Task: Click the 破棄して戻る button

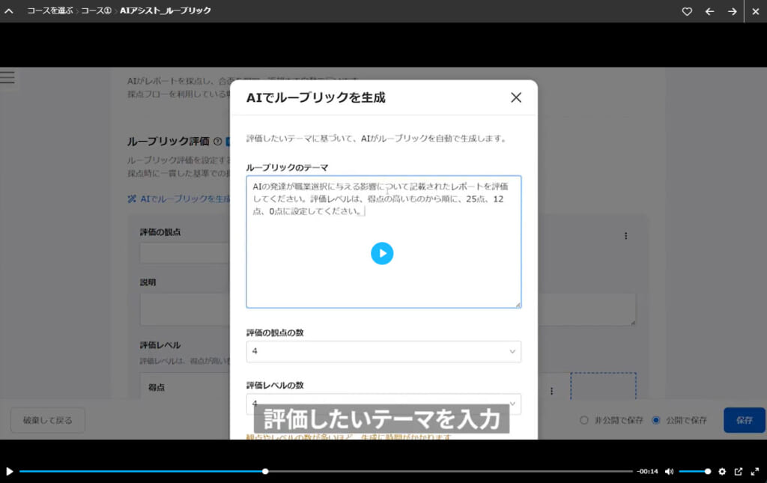Action: tap(48, 420)
